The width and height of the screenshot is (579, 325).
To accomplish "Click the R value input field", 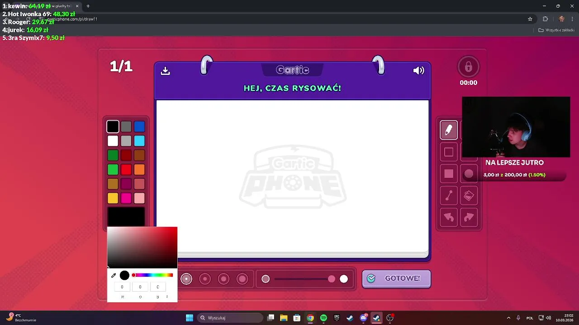I will 122,287.
